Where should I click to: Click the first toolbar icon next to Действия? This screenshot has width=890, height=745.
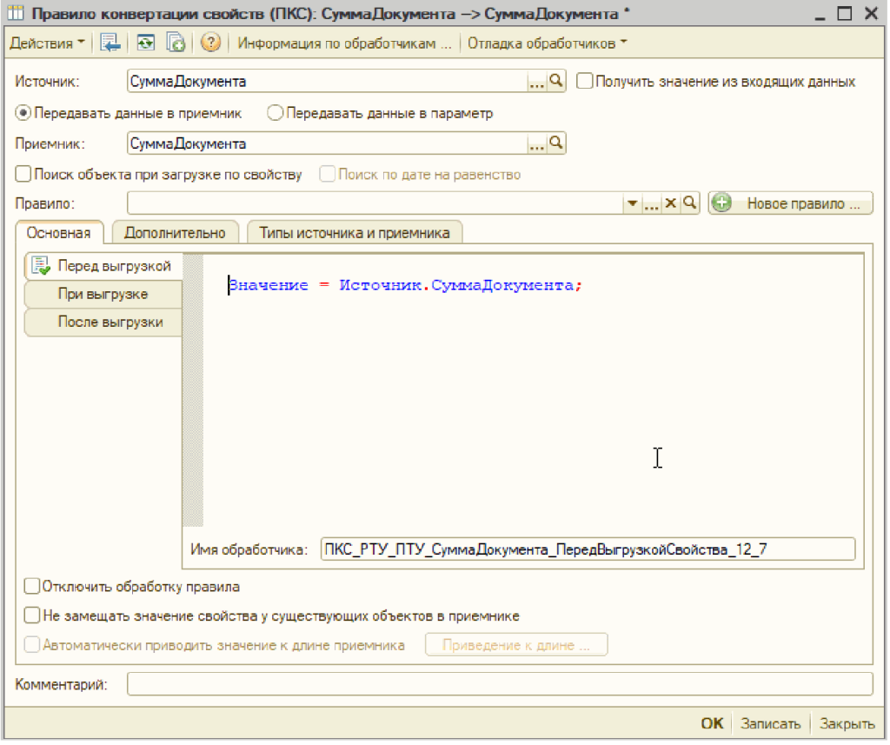pyautogui.click(x=110, y=43)
